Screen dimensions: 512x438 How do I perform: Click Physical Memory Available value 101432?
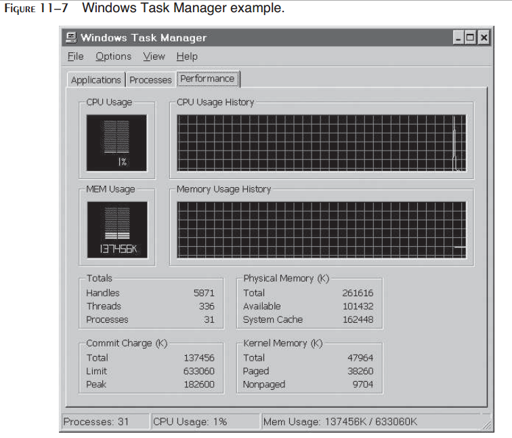click(x=358, y=306)
